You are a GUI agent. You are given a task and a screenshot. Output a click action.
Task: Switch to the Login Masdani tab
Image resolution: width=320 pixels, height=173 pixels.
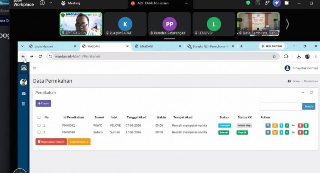coord(52,46)
